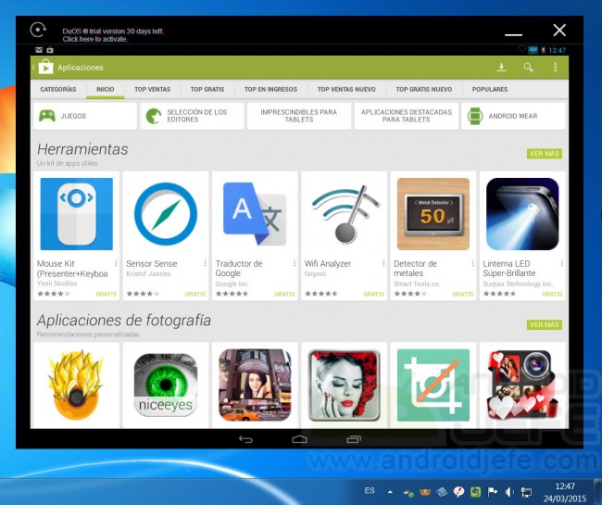The height and width of the screenshot is (505, 602).
Task: Open options menu for the Detector de metales card
Action: pyautogui.click(x=472, y=263)
